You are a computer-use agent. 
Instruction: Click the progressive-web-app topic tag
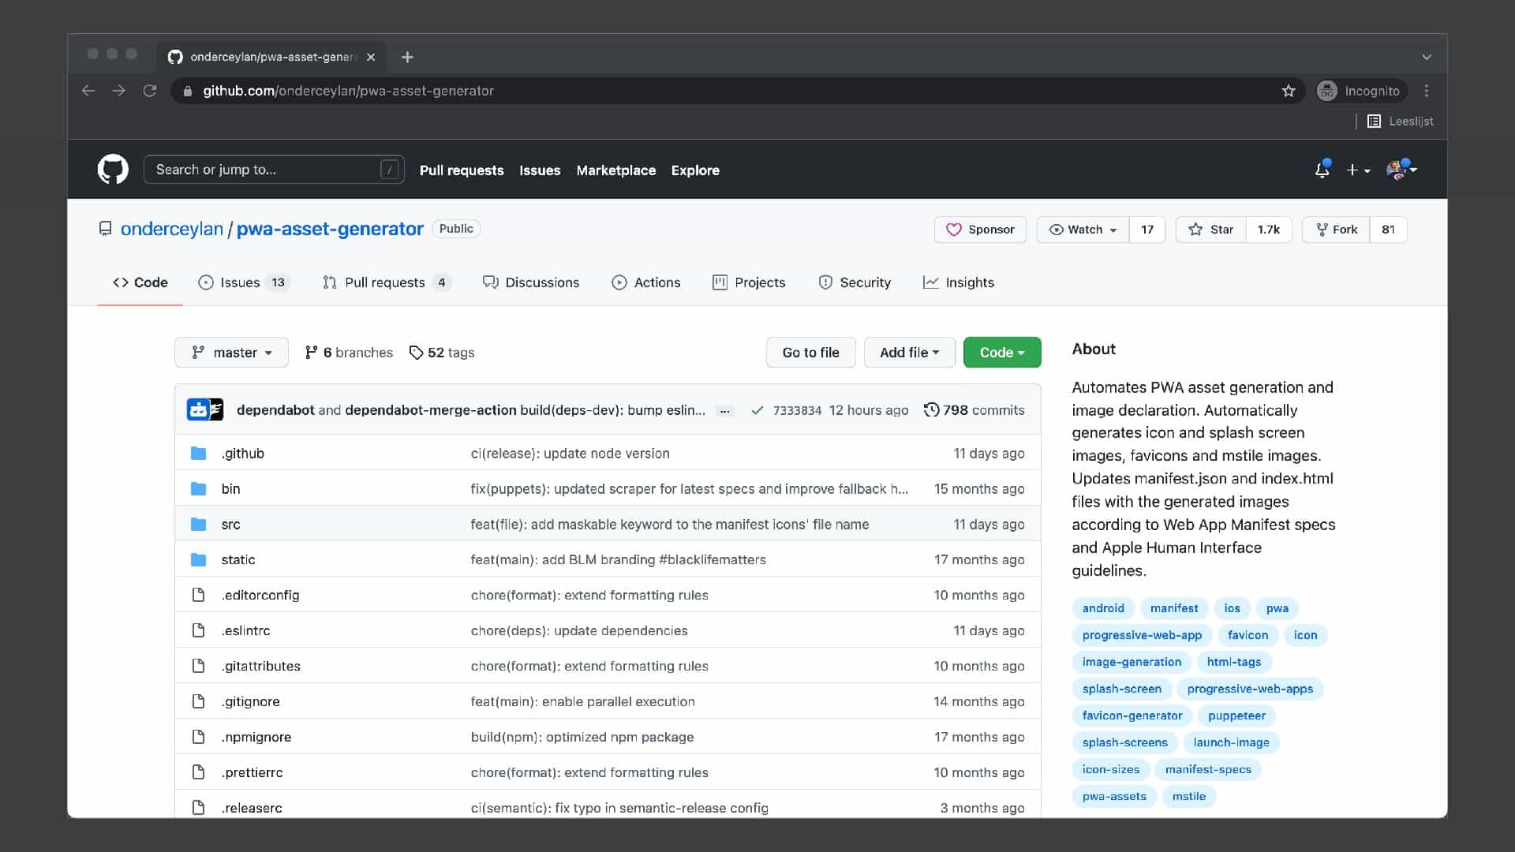pyautogui.click(x=1141, y=635)
